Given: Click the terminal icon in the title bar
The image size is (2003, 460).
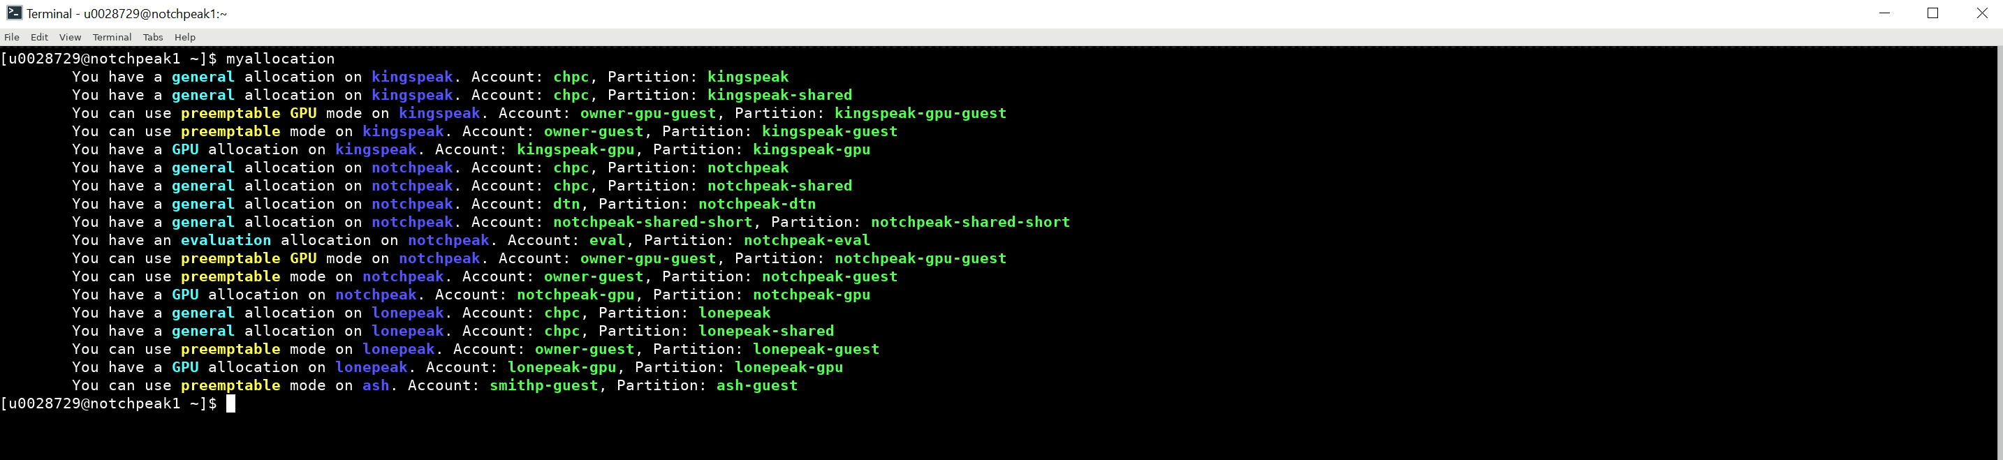Looking at the screenshot, I should (x=14, y=13).
